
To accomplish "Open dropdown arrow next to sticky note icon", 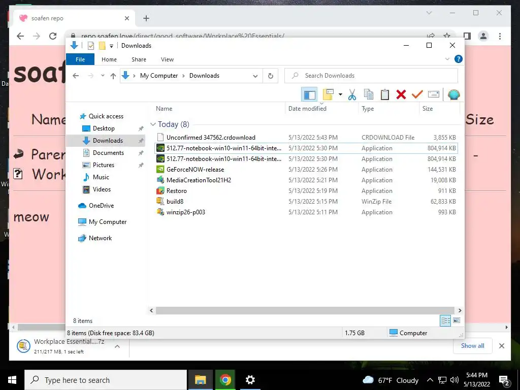I will 340,94.
